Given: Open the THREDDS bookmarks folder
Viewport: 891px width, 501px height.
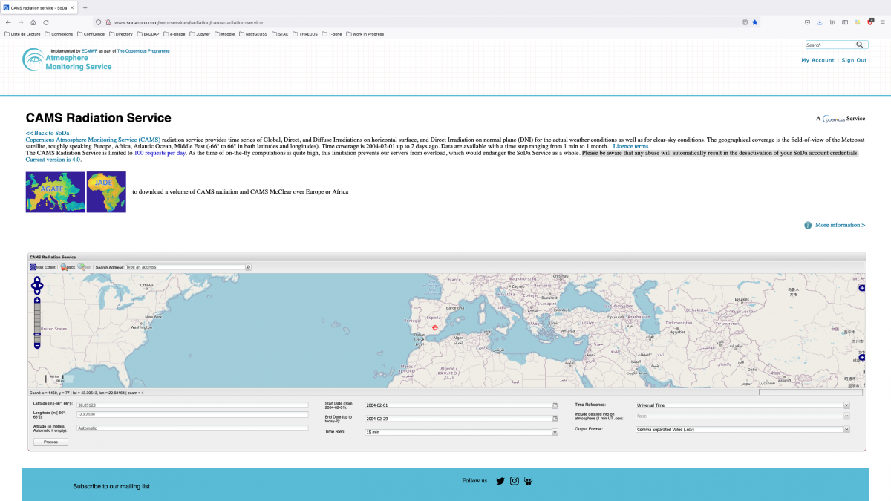Looking at the screenshot, I should tap(304, 33).
